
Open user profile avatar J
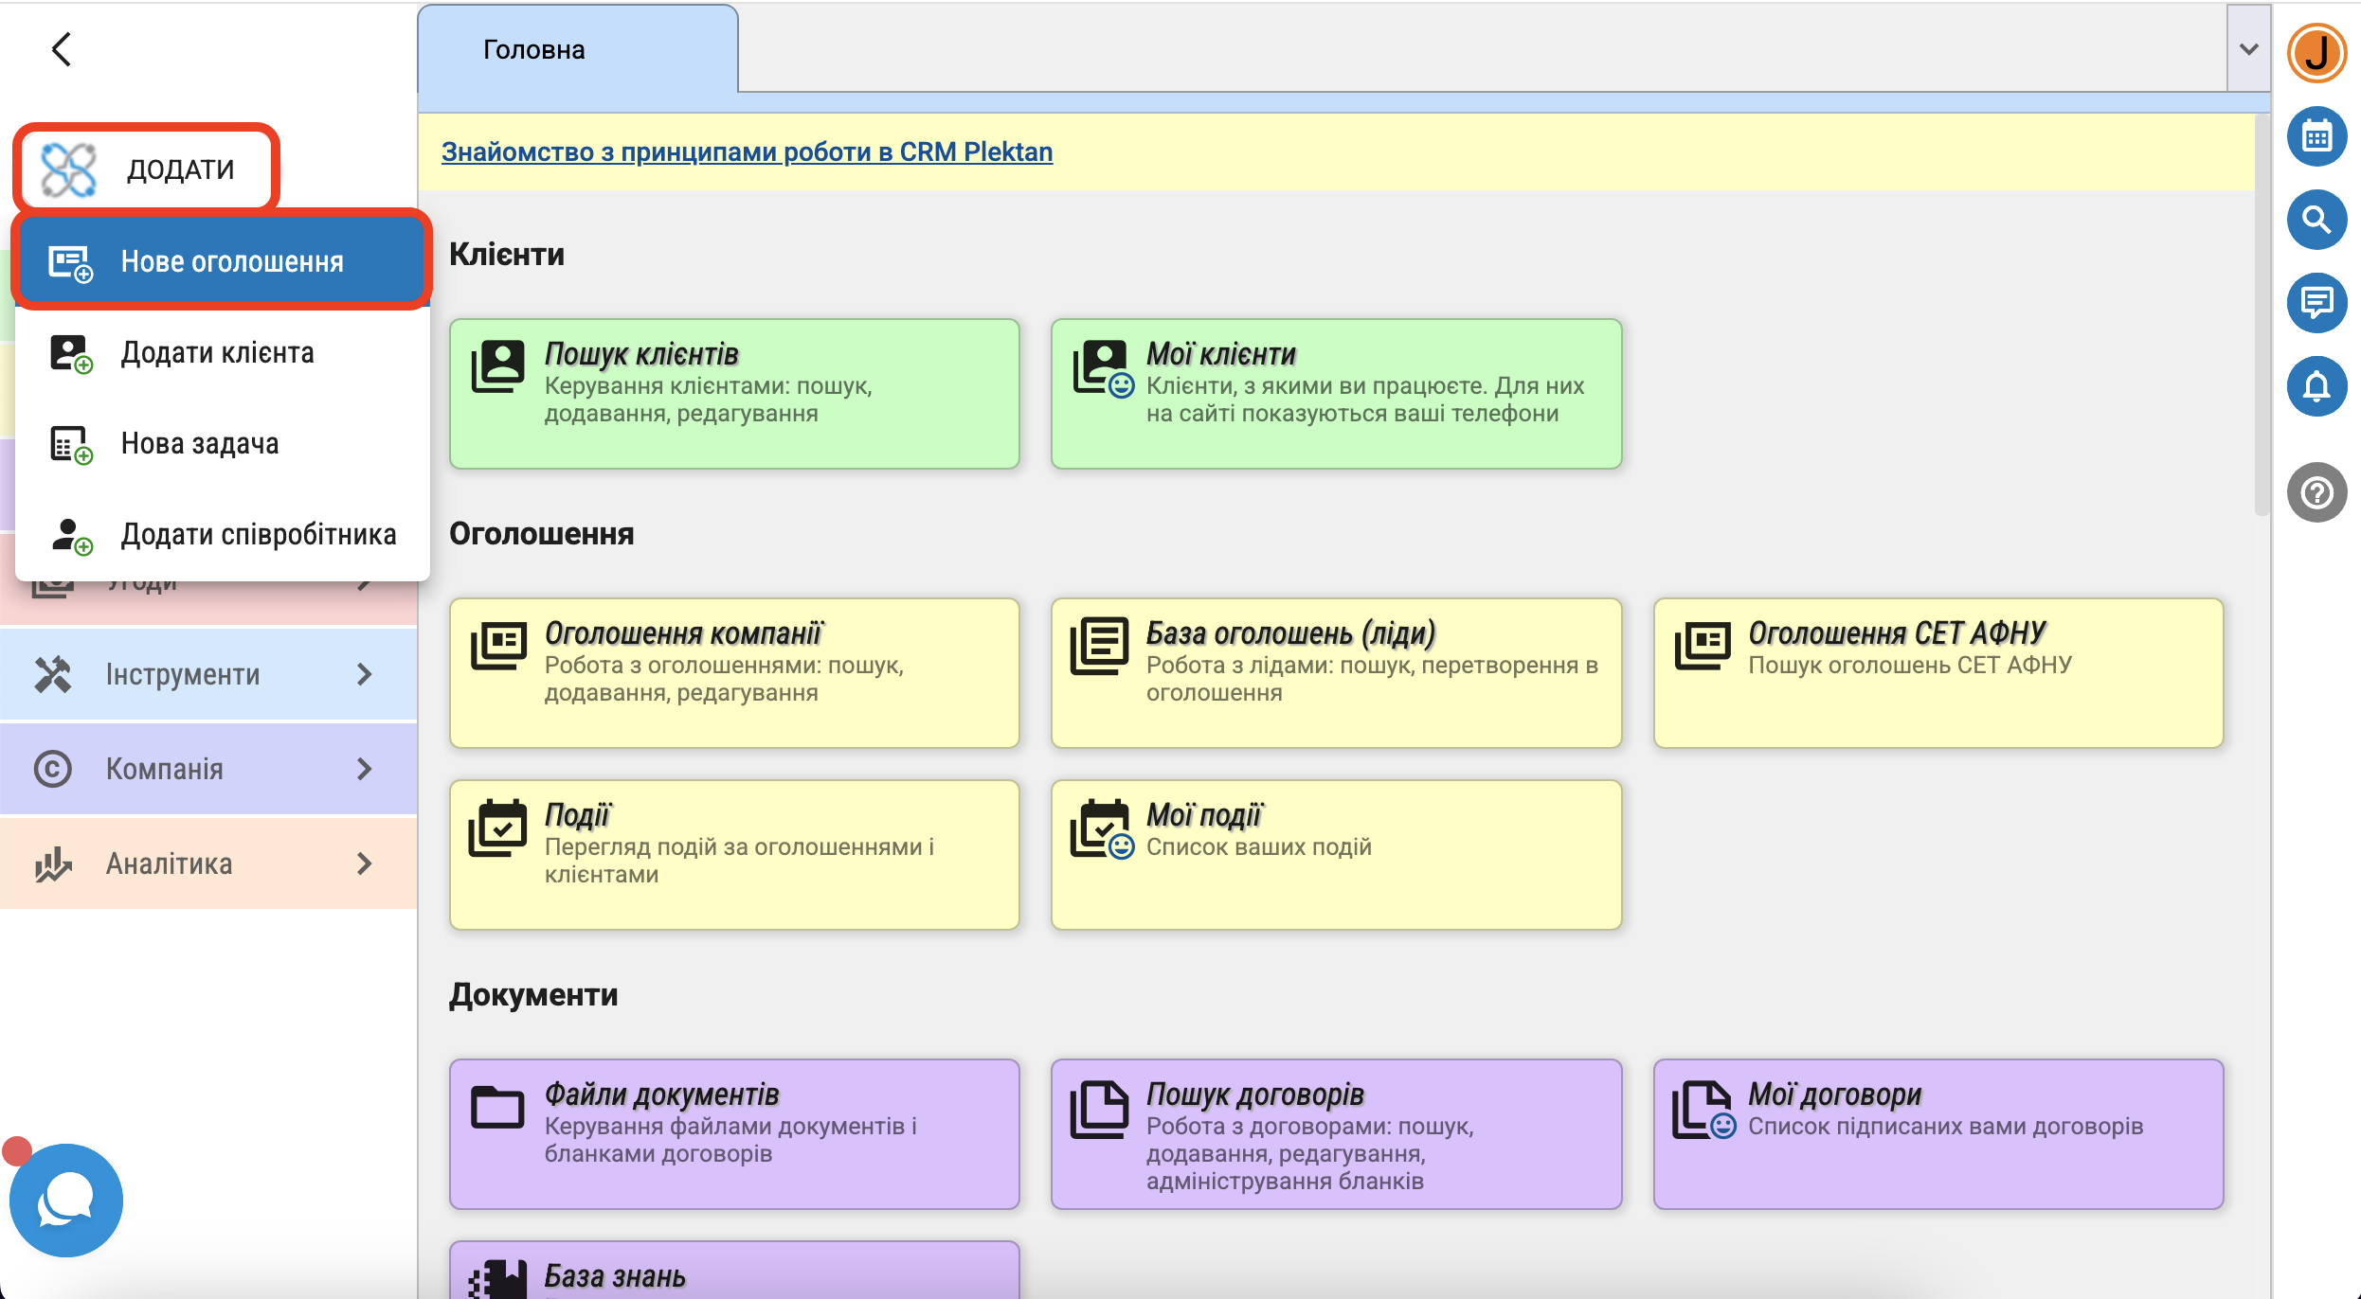(2316, 53)
